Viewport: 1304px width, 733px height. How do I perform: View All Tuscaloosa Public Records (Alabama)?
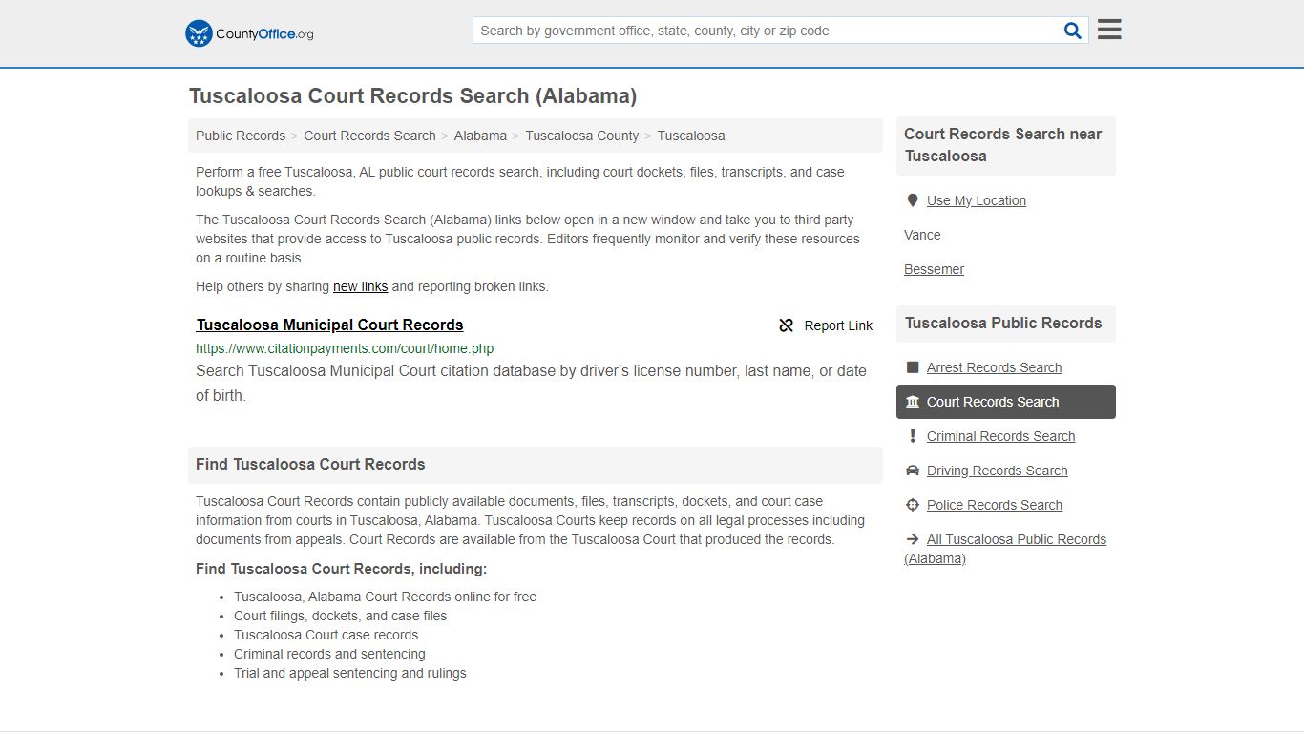(1005, 549)
